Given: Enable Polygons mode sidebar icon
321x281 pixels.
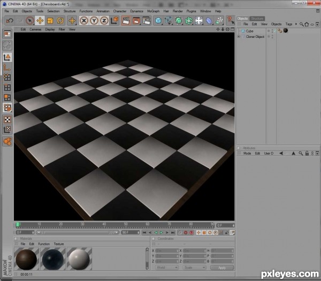Looking at the screenshot, I should [7, 98].
